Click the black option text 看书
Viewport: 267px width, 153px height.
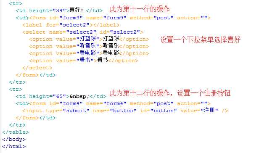(x=103, y=60)
